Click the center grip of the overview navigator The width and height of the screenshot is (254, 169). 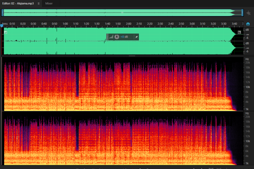122,12
